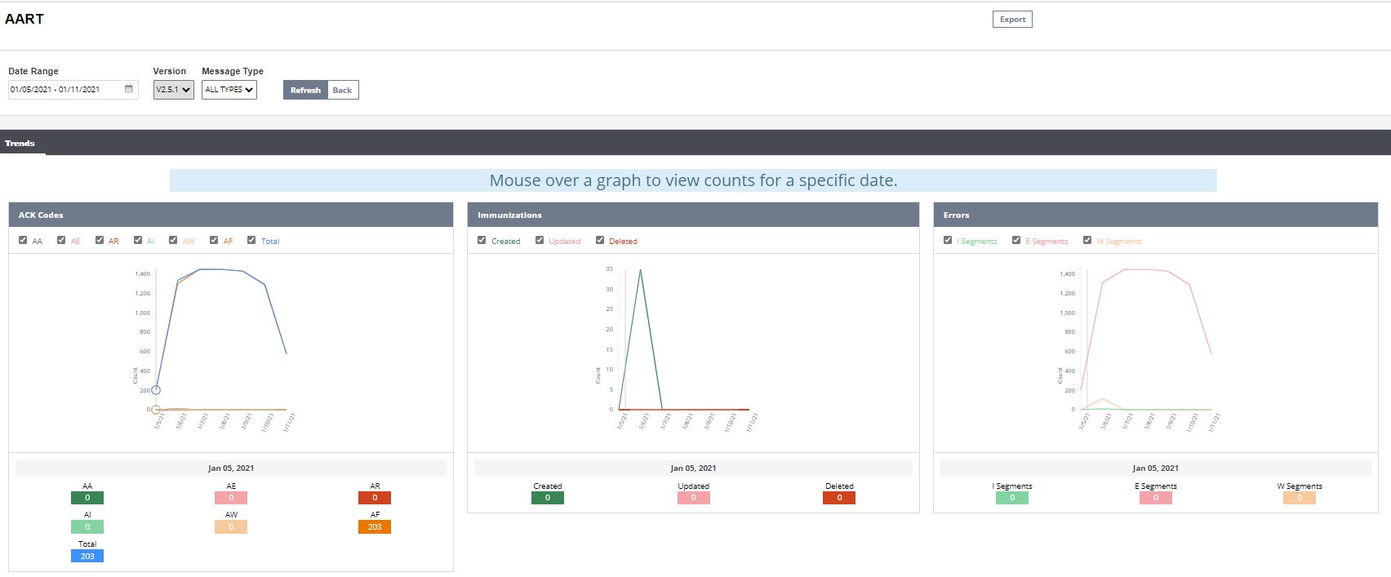
Task: Toggle the I Segments checkbox
Action: (948, 240)
